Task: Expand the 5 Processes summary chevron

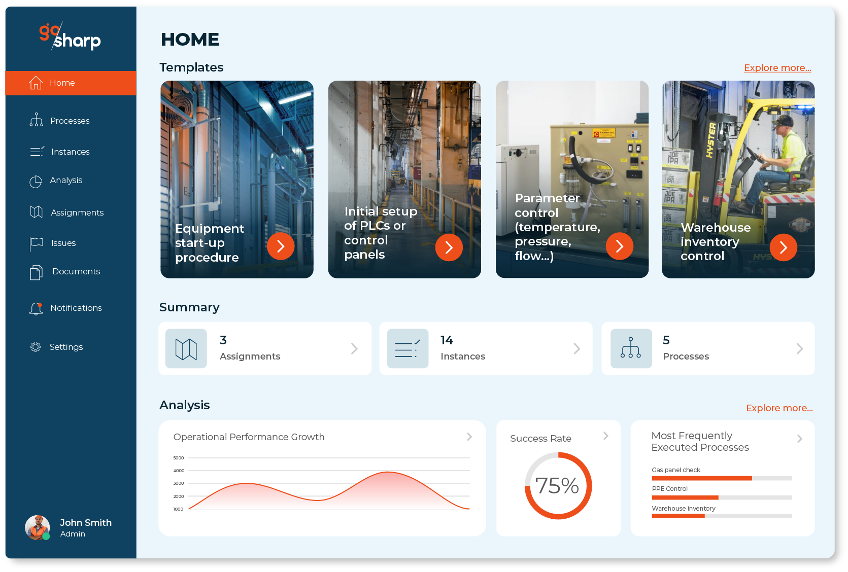Action: pos(799,349)
